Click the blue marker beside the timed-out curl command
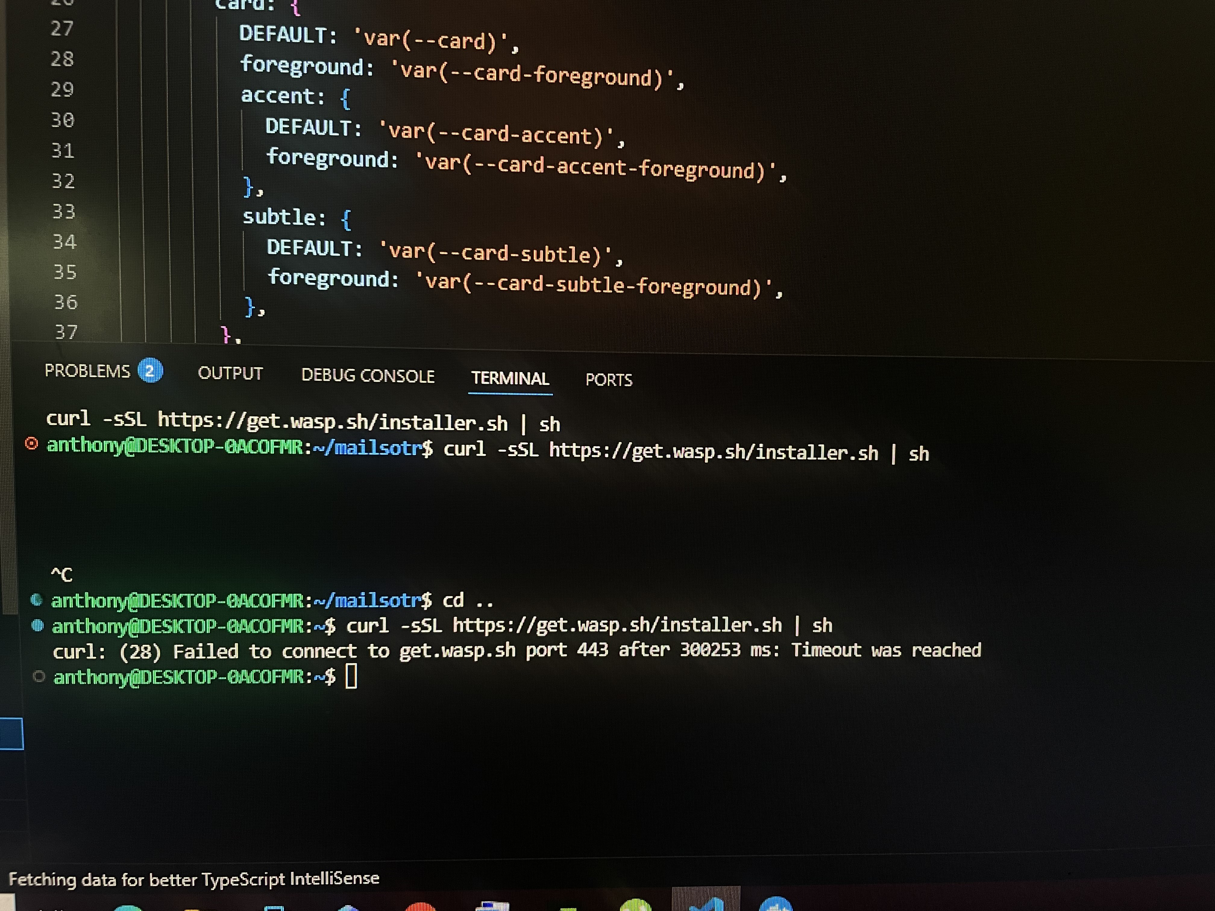The height and width of the screenshot is (911, 1215). pyautogui.click(x=38, y=625)
